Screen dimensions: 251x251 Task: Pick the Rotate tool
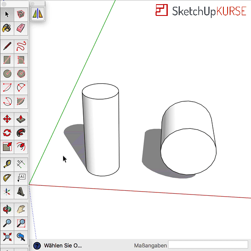pos(7,133)
